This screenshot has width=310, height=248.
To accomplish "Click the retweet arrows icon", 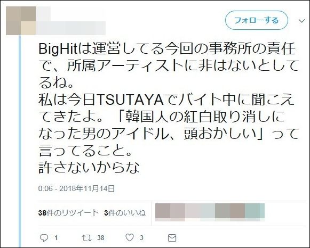I will 87,238.
